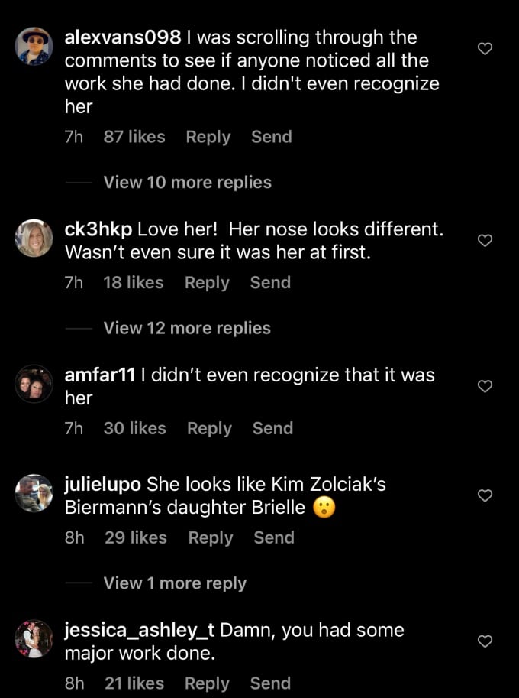519x698 pixels.
Task: Open alexvans098's profile picture
Action: 34,47
